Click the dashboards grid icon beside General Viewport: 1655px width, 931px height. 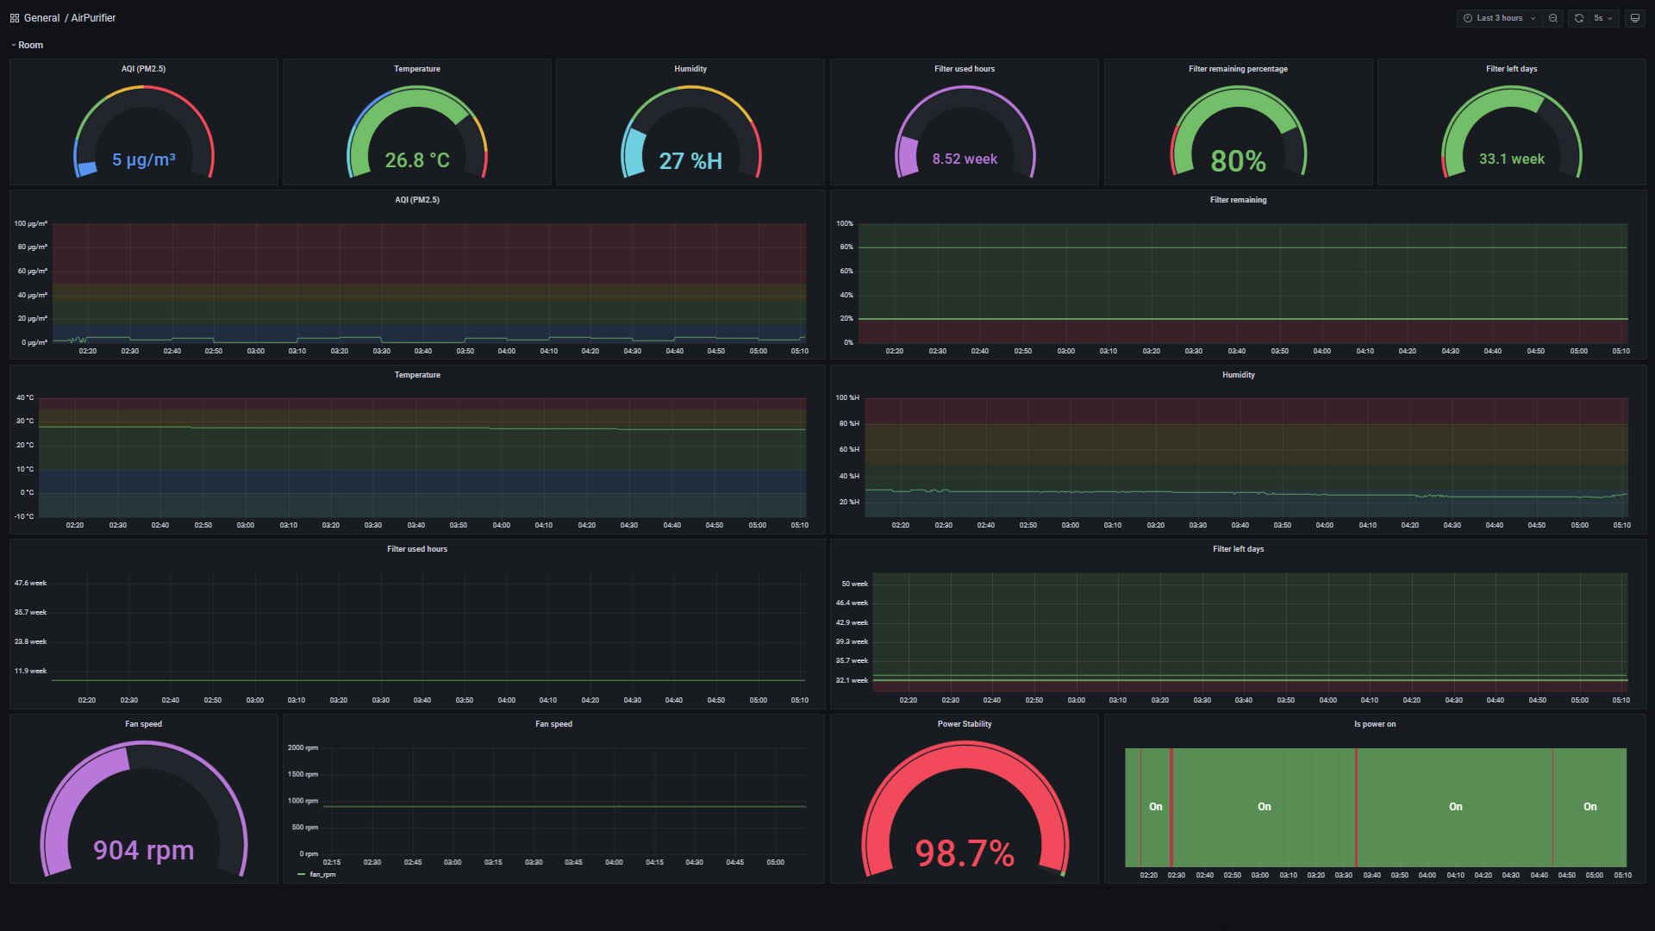pos(14,18)
